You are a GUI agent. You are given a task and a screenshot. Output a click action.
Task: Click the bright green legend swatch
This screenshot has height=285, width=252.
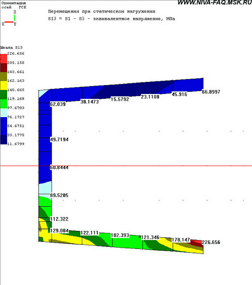click(4, 104)
